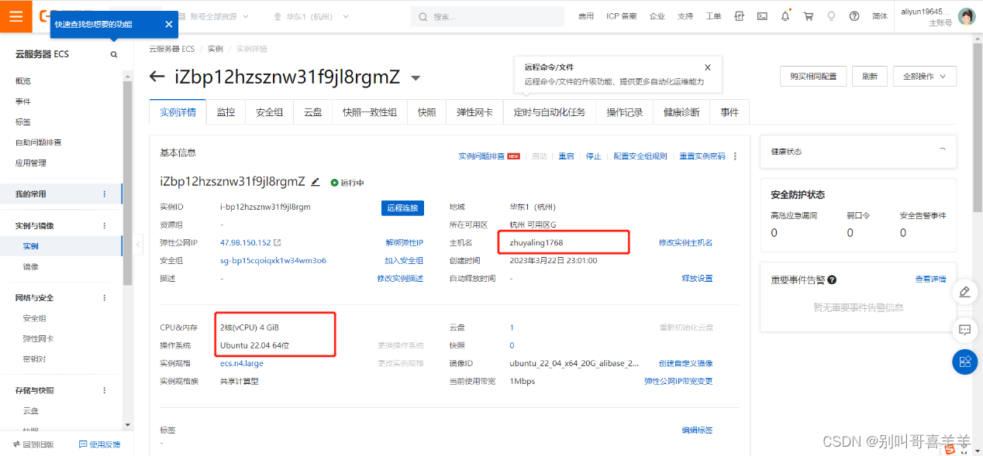
Task: Click 重置实例密码 link
Action: pos(702,156)
